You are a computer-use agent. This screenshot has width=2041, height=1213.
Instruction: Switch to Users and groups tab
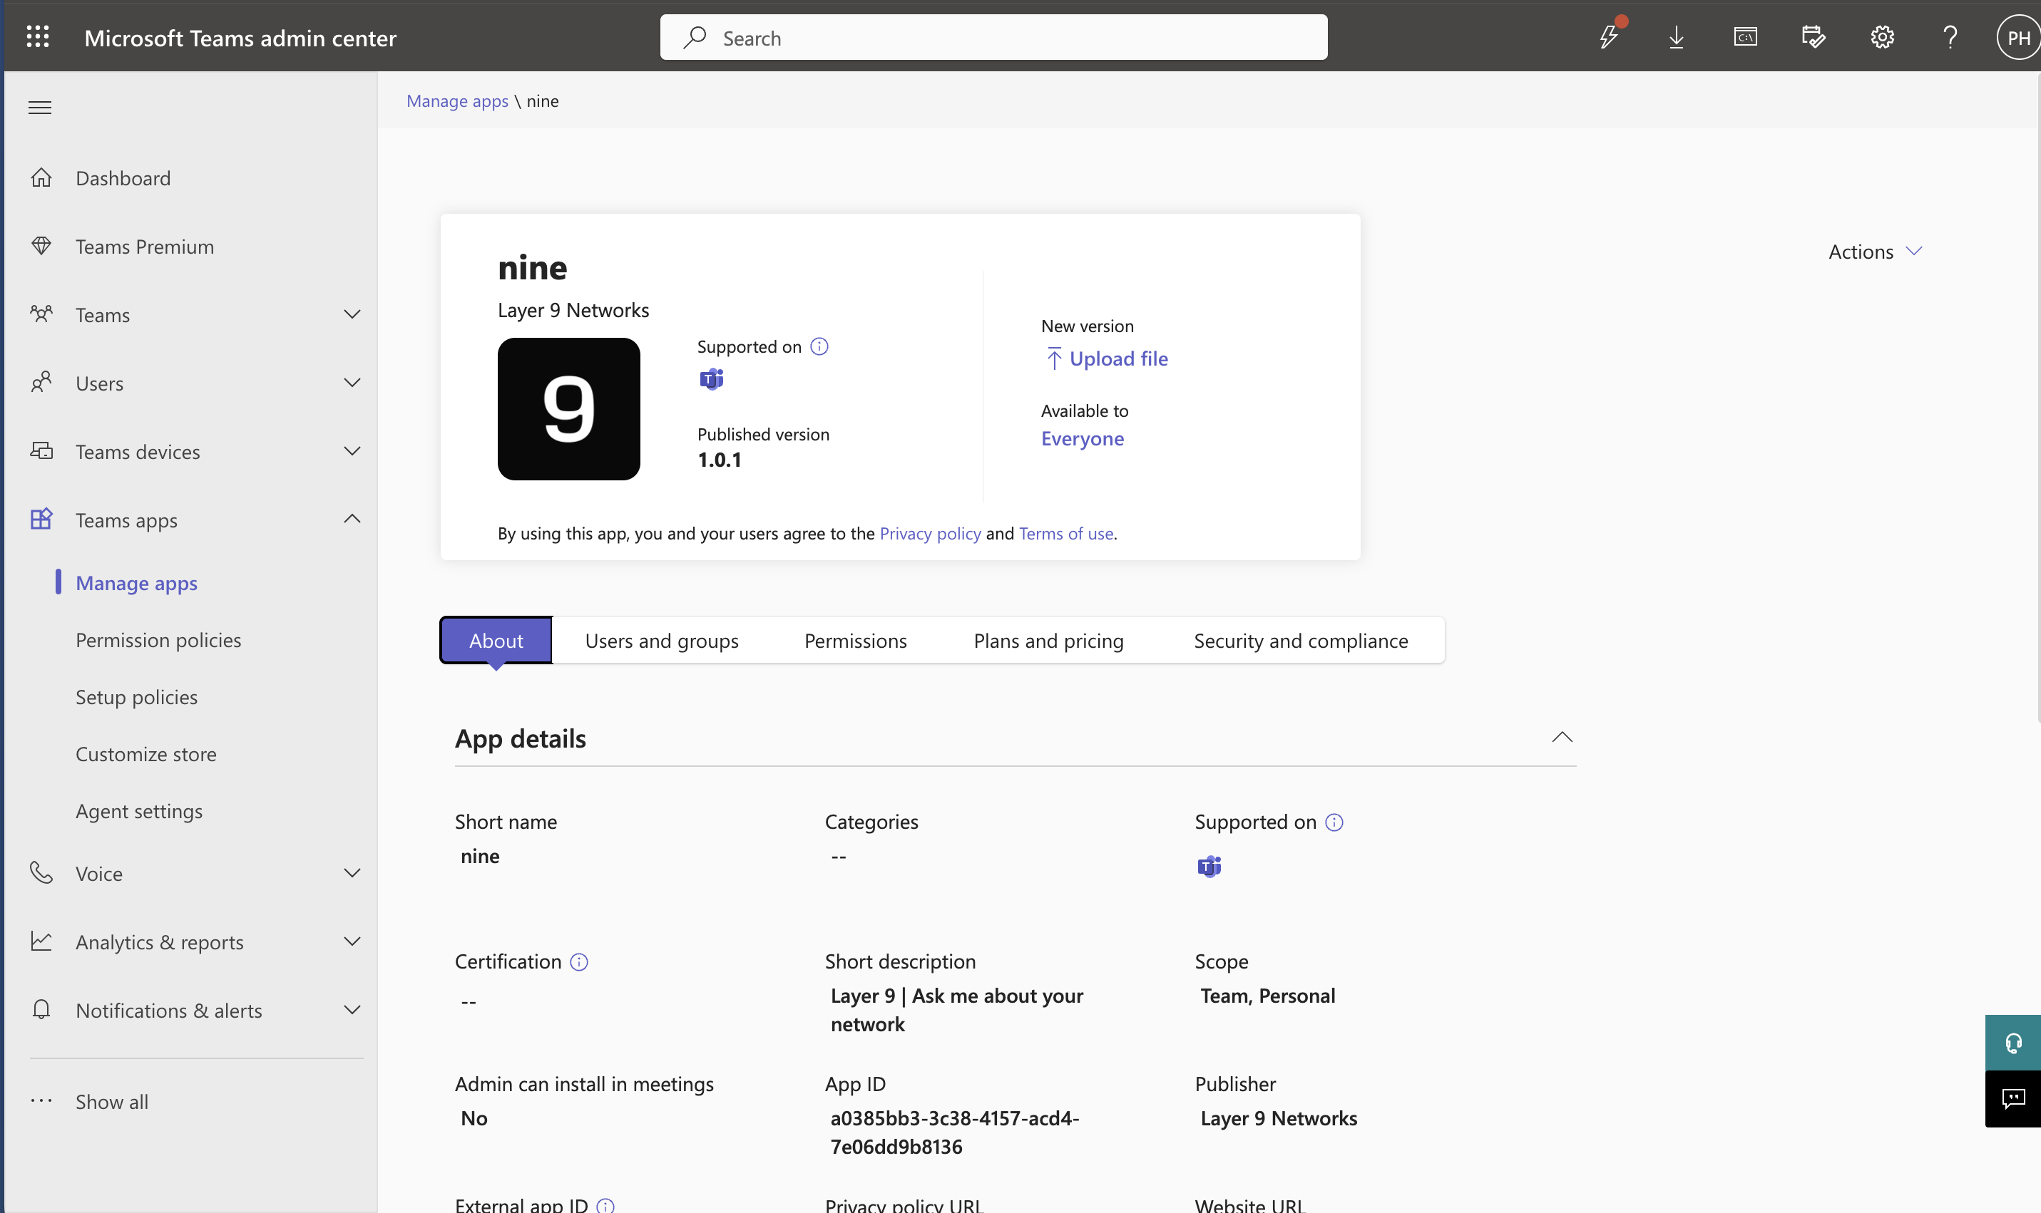pyautogui.click(x=662, y=640)
